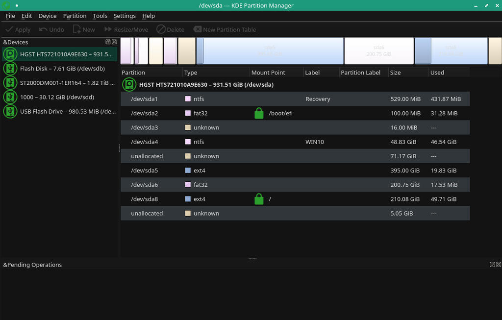
Task: Select the 1000 – 30.12 GiB device
Action: [60, 98]
